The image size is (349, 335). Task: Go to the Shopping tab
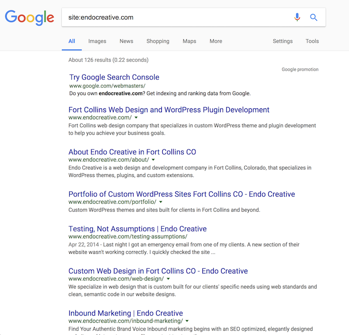pos(158,41)
